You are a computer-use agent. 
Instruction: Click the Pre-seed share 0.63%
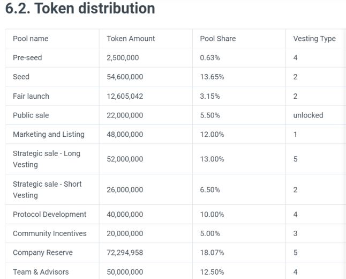tap(210, 58)
